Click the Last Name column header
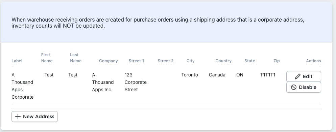The image size is (336, 132). click(x=76, y=58)
